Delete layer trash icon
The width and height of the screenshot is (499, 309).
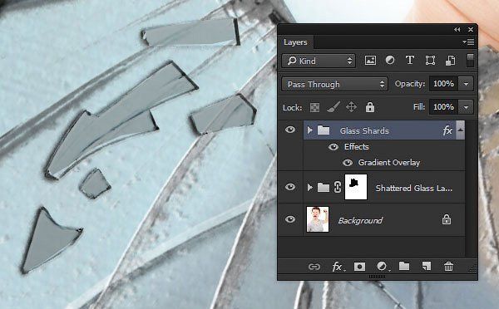(448, 267)
